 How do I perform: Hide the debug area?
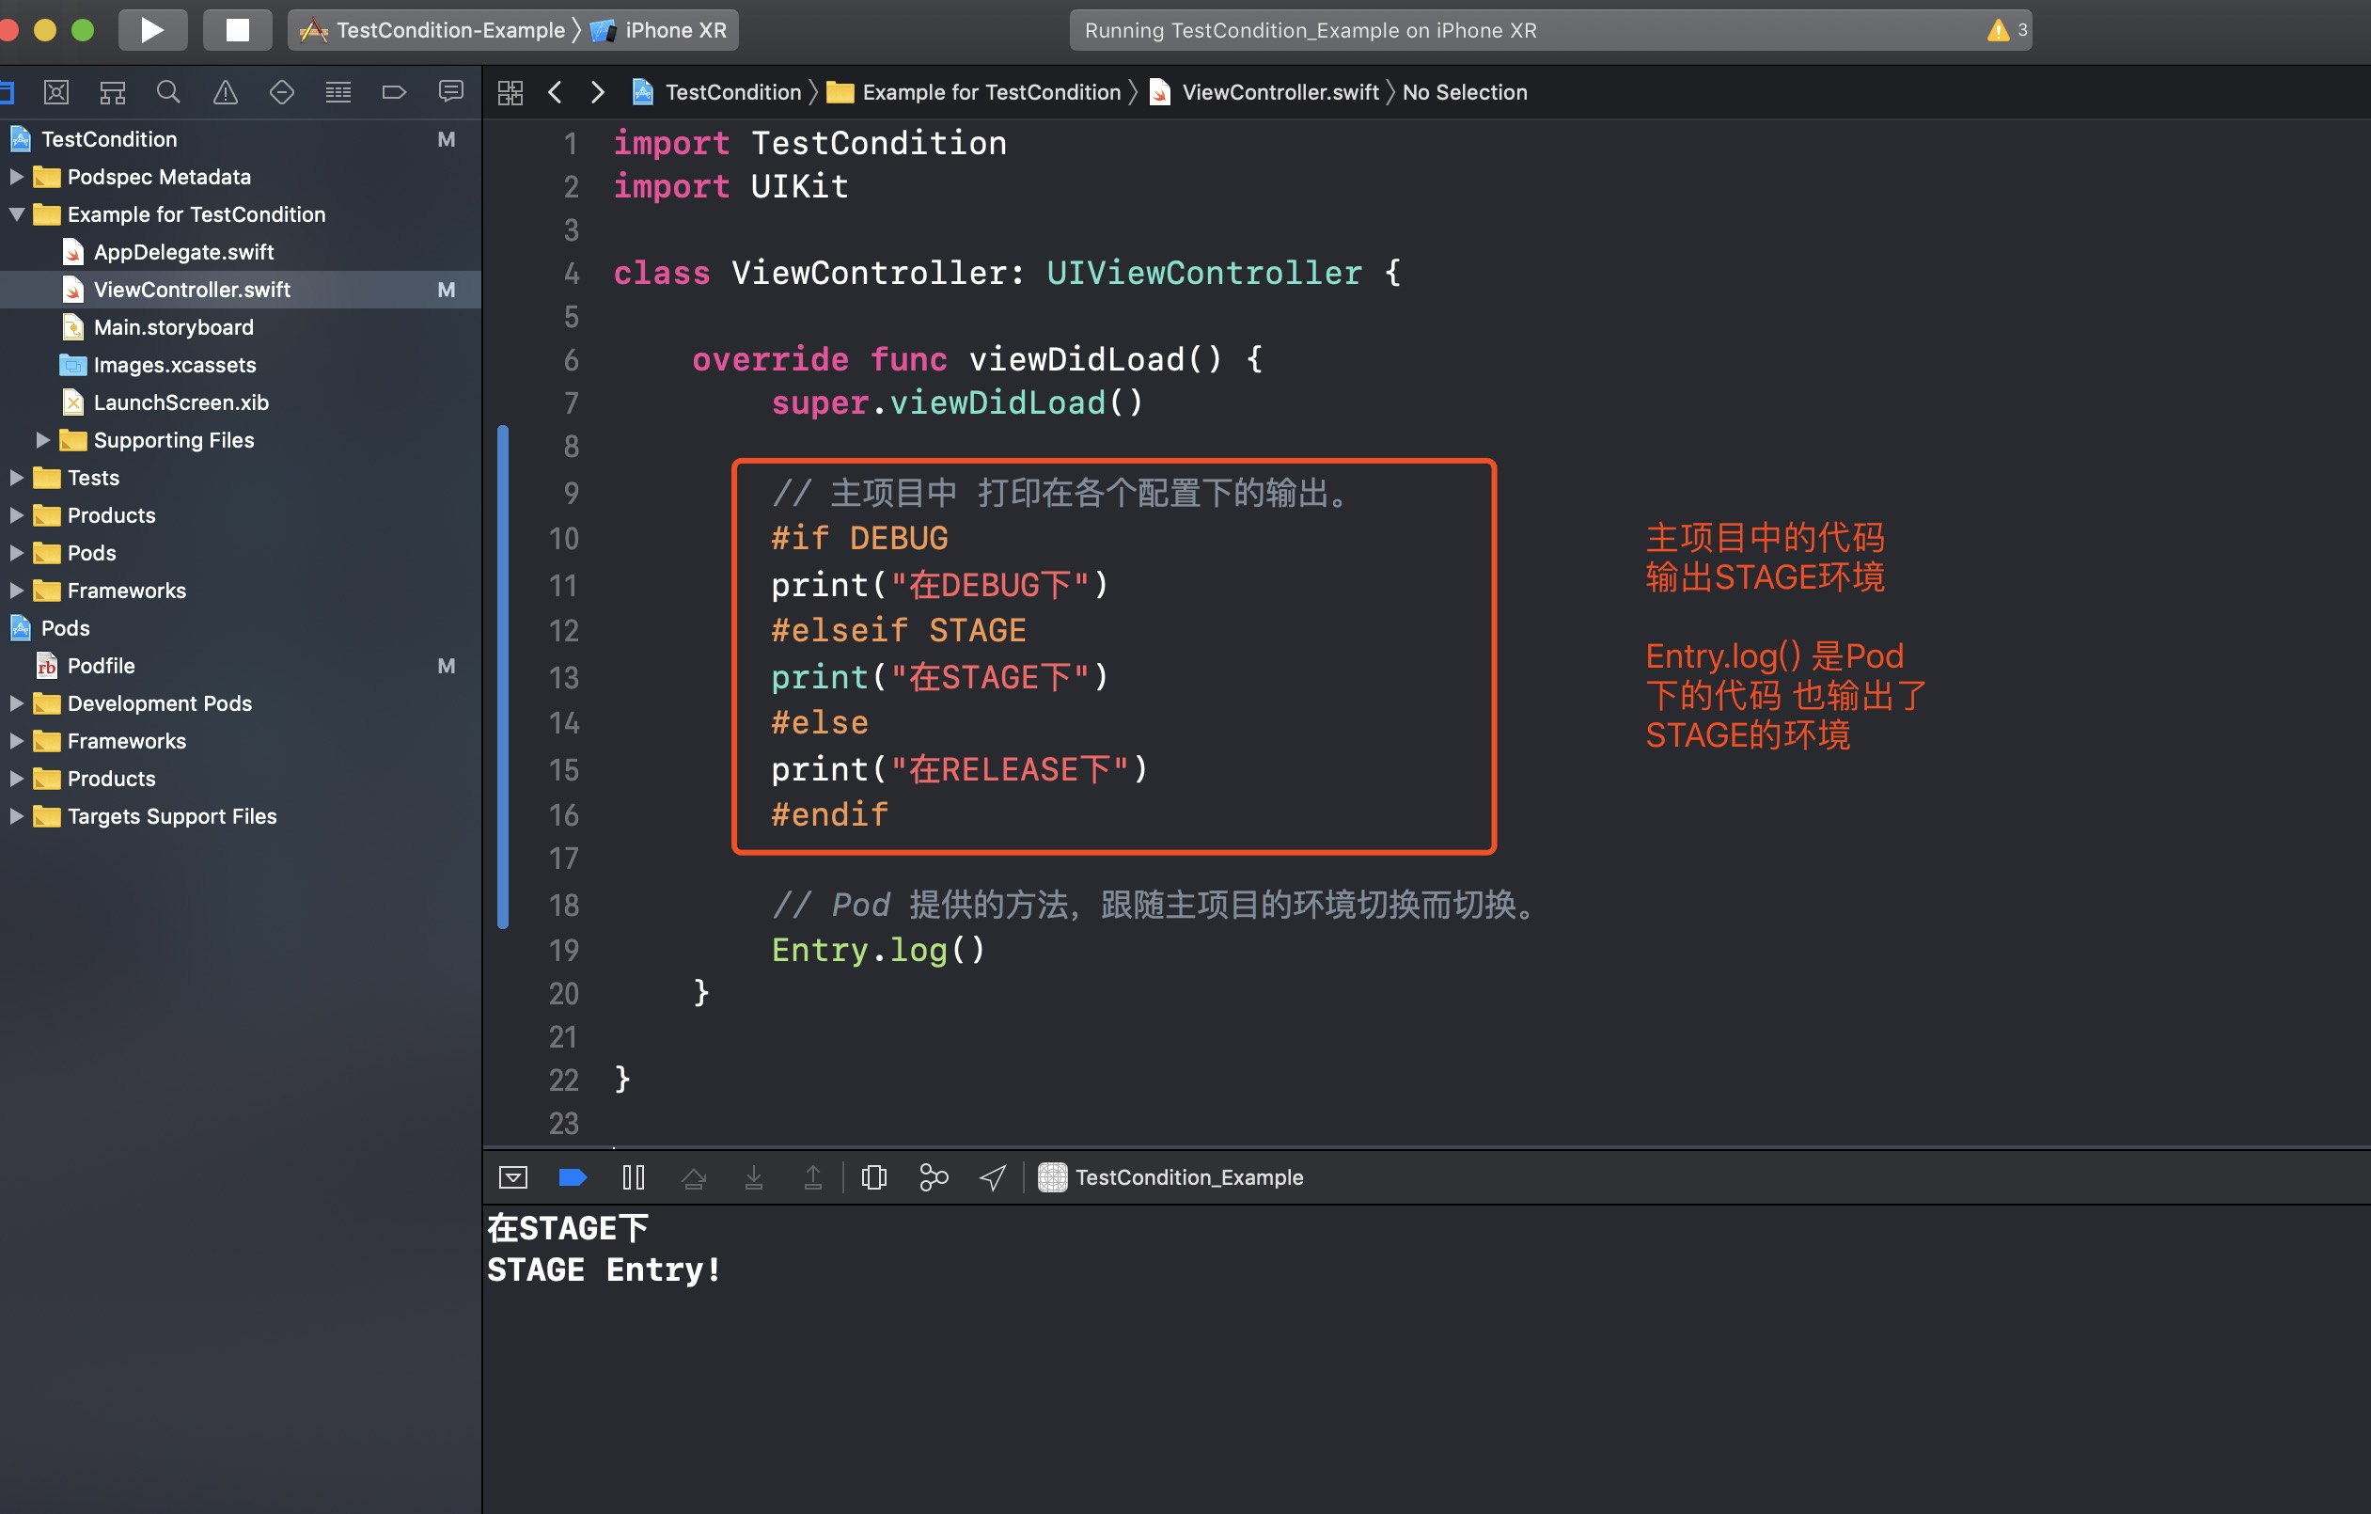tap(513, 1177)
